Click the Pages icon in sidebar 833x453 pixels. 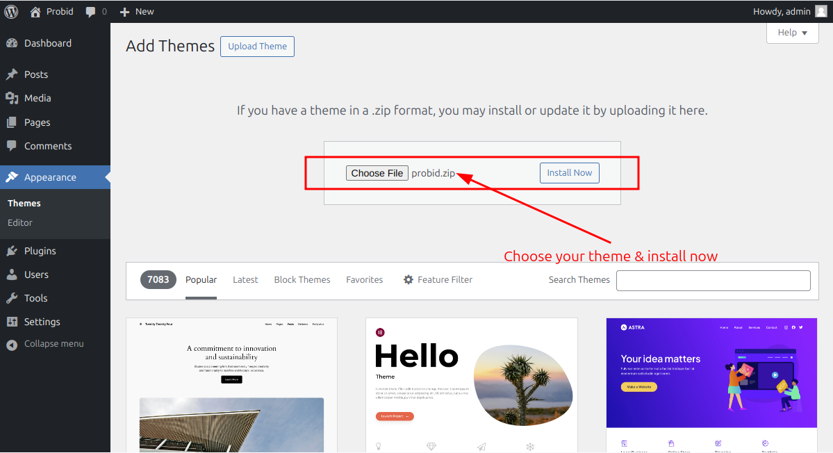(12, 122)
